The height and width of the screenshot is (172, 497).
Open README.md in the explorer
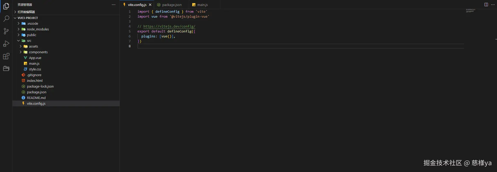click(x=36, y=98)
